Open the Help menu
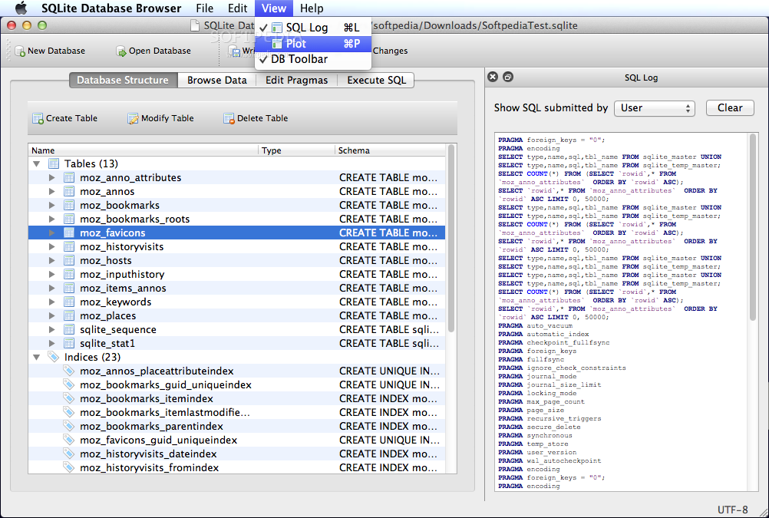 312,8
